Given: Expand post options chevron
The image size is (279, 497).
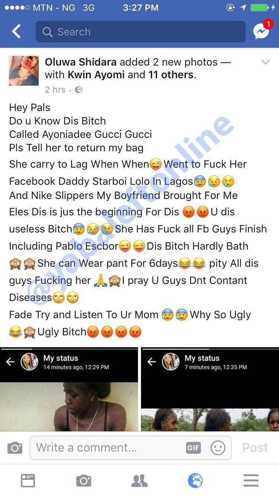Looking at the screenshot, I should click(265, 62).
